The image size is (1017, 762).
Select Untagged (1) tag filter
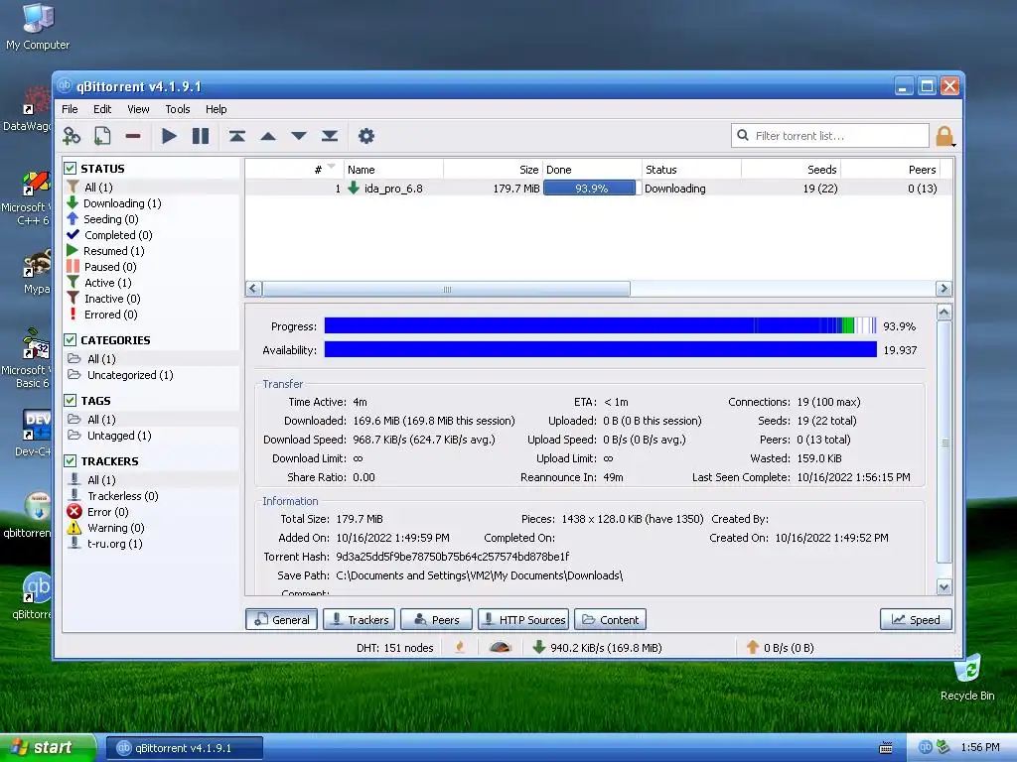coord(119,436)
